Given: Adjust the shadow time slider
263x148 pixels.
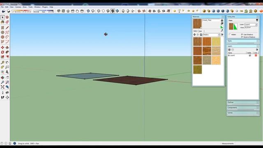Looking at the screenshot, I should point(44,11).
